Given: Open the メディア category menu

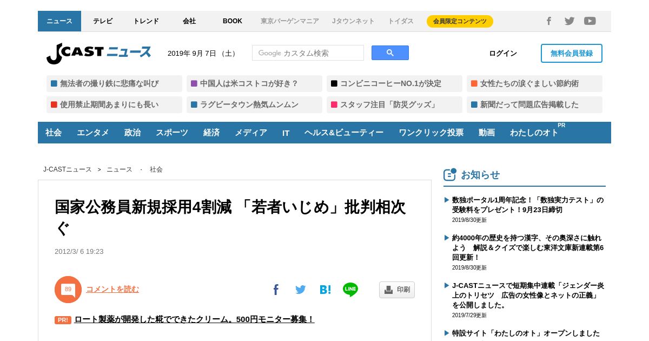Looking at the screenshot, I should coord(251,133).
